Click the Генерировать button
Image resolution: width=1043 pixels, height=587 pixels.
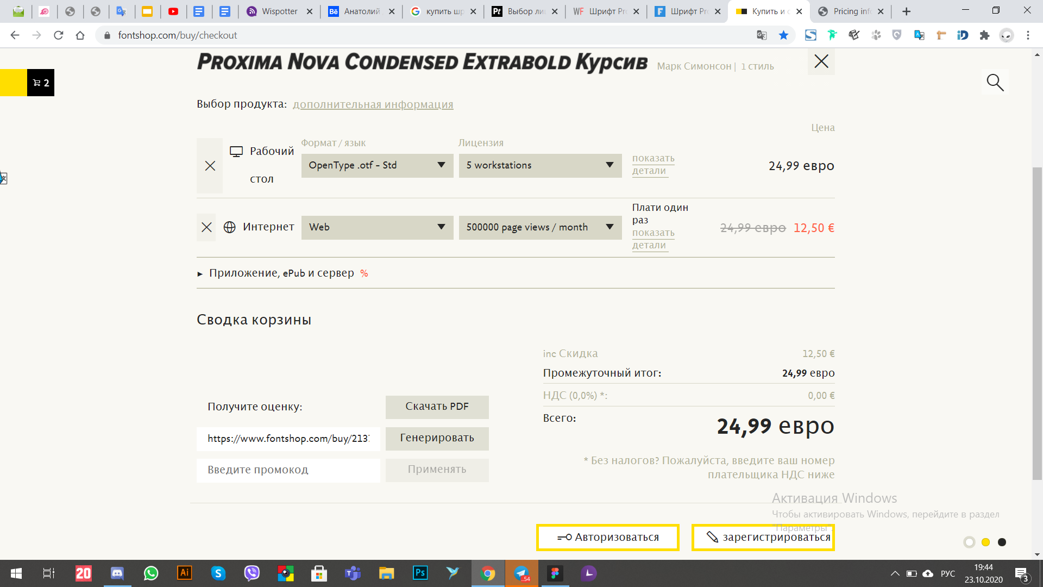(x=437, y=438)
